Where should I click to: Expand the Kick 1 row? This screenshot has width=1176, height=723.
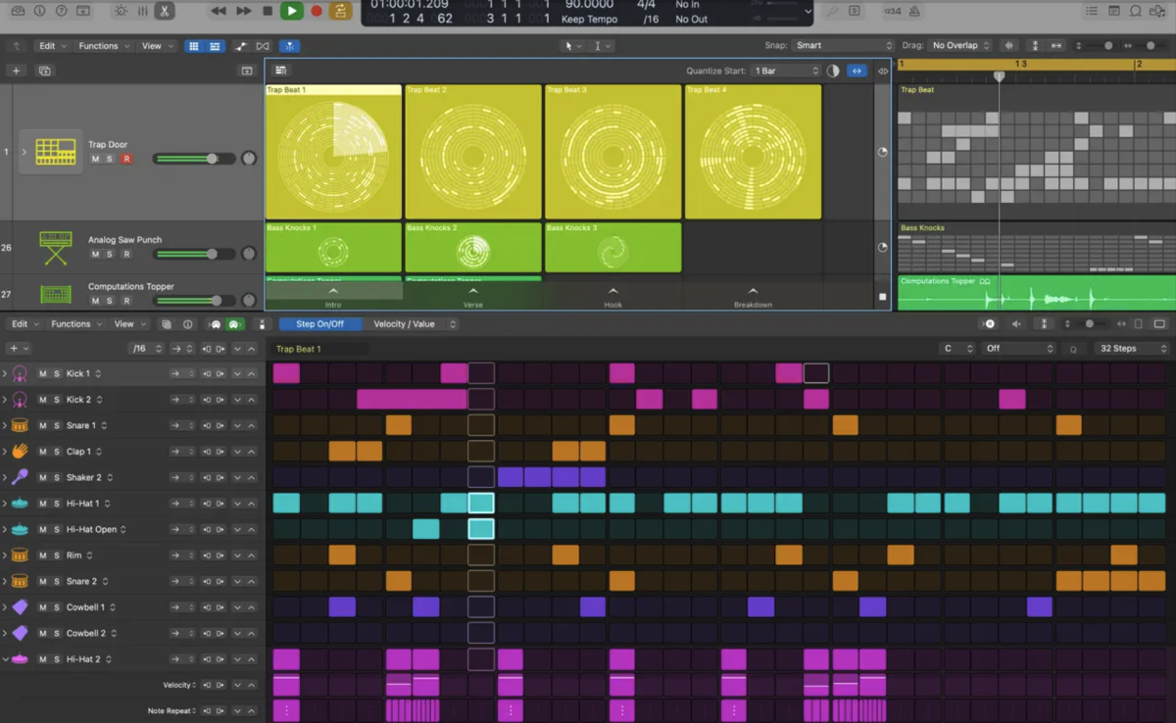pyautogui.click(x=5, y=374)
